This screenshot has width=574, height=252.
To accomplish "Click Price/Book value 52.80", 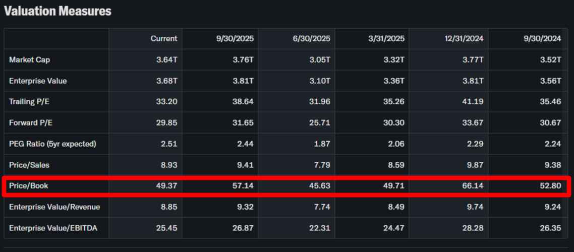I will pos(551,186).
